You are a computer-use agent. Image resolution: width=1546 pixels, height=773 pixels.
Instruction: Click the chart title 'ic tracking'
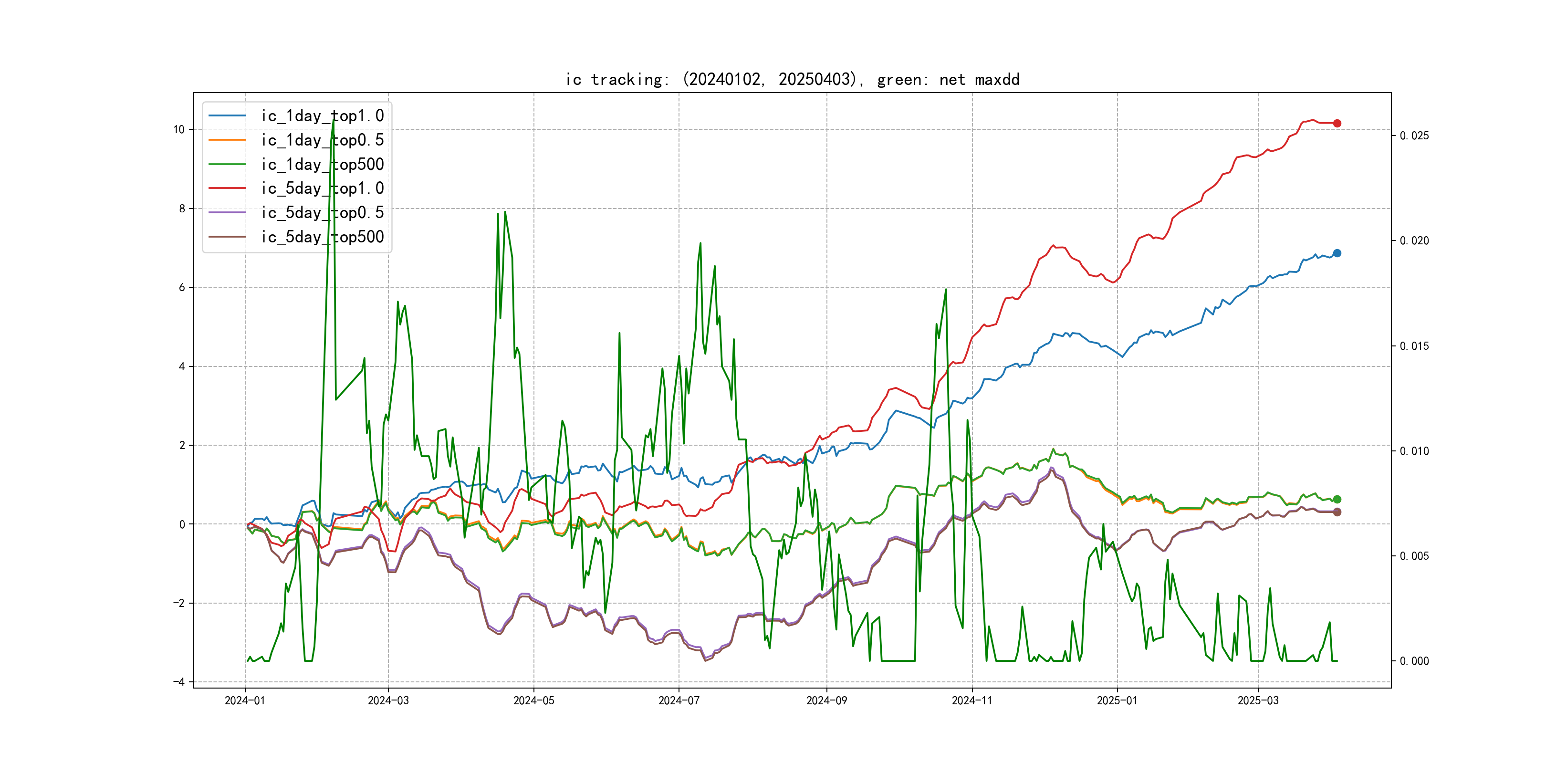click(792, 79)
